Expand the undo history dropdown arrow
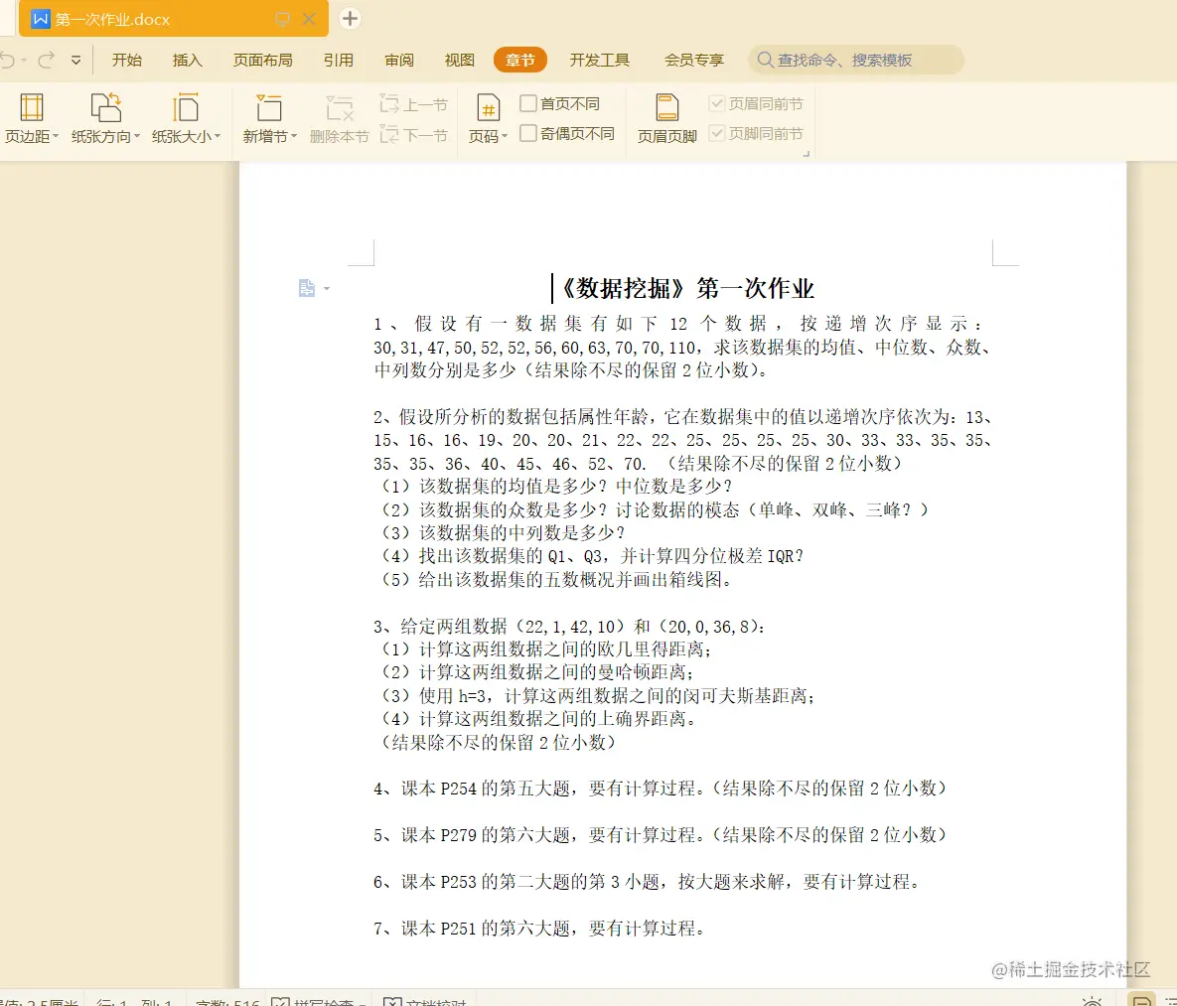This screenshot has height=1006, width=1177. [24, 60]
